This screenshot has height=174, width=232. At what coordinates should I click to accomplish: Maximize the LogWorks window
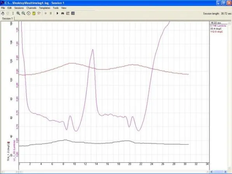[224, 3]
